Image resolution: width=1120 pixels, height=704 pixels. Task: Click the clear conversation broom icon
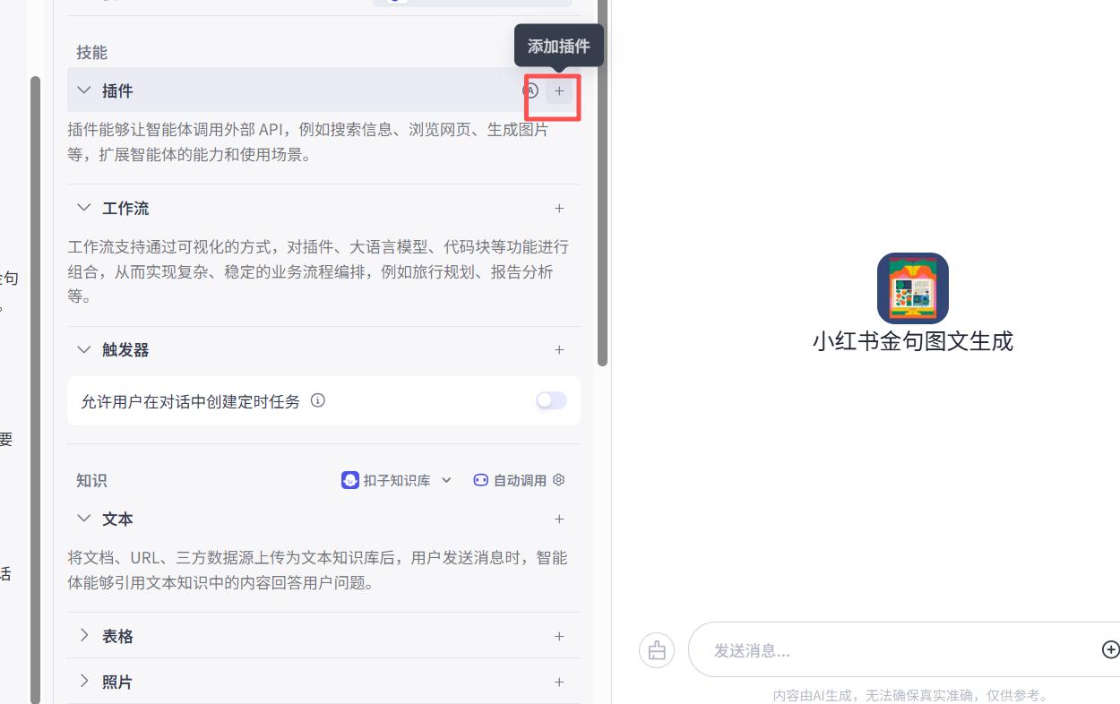[657, 649]
